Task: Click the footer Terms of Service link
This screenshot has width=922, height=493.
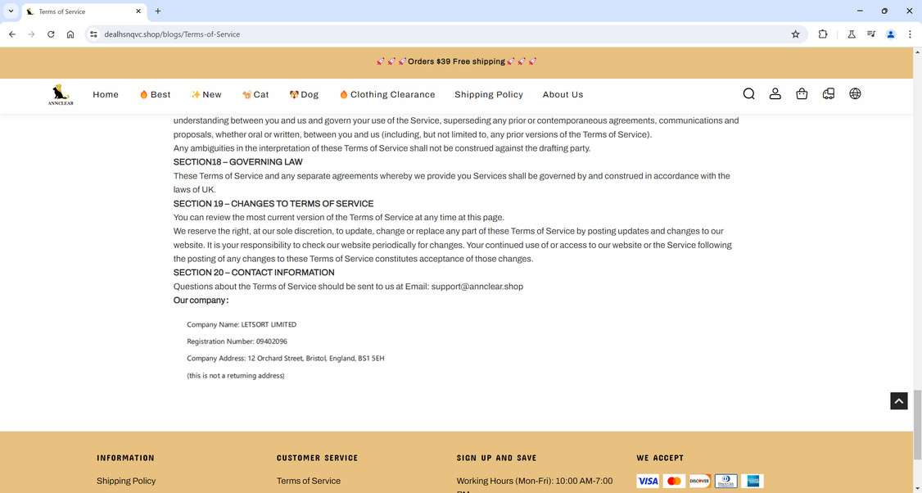Action: [309, 481]
